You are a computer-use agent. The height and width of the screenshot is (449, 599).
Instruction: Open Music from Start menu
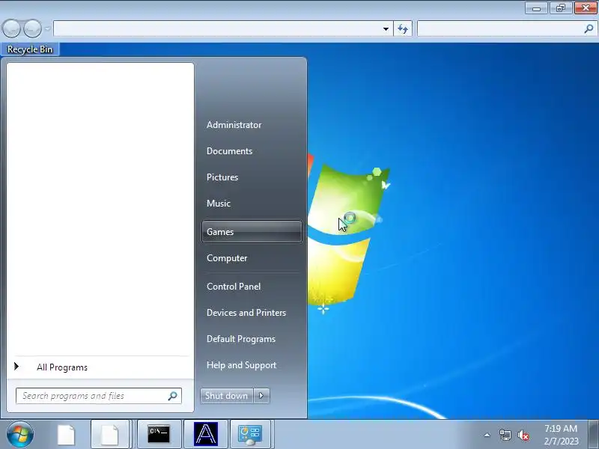(x=219, y=204)
